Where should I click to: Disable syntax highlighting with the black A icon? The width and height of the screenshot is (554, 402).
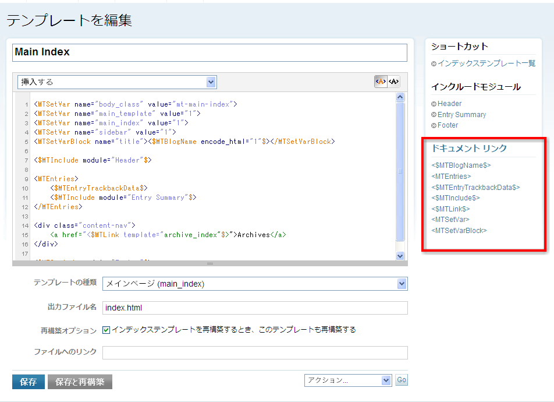click(394, 82)
